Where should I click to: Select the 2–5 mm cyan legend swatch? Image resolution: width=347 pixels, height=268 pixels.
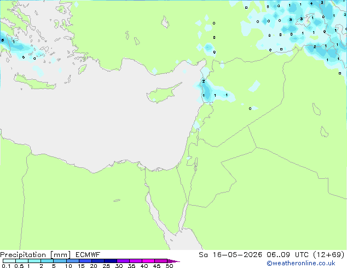click(47, 261)
